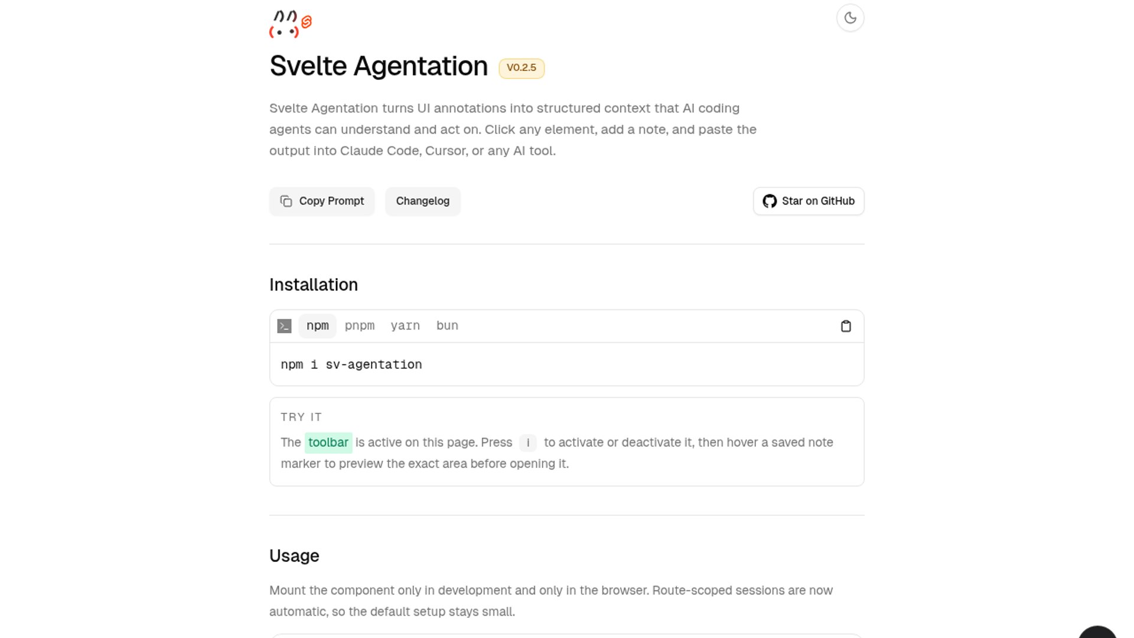This screenshot has width=1134, height=638.
Task: Click the small orange Svelte logo
Action: [x=307, y=22]
